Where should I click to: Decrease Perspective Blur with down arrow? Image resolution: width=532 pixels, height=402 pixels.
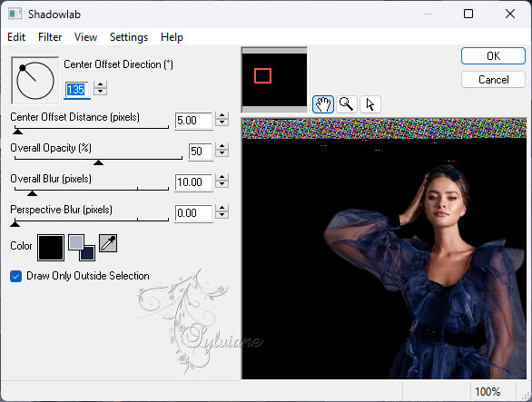tap(222, 215)
